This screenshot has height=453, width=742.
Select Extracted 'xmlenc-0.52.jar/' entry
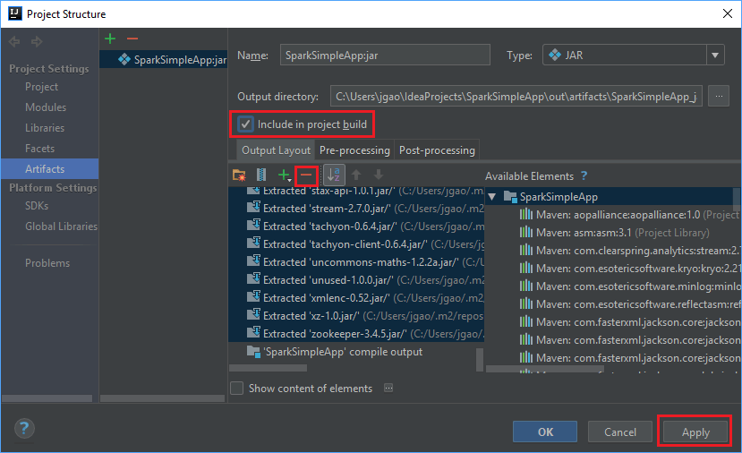(x=356, y=298)
